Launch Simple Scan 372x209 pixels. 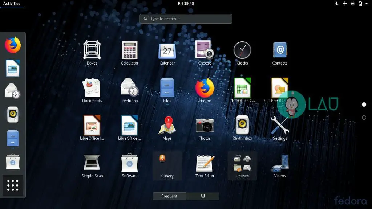pos(92,165)
